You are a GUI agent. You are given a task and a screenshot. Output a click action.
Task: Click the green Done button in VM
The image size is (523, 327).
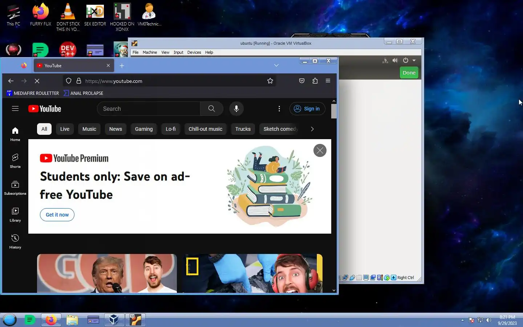click(x=409, y=73)
